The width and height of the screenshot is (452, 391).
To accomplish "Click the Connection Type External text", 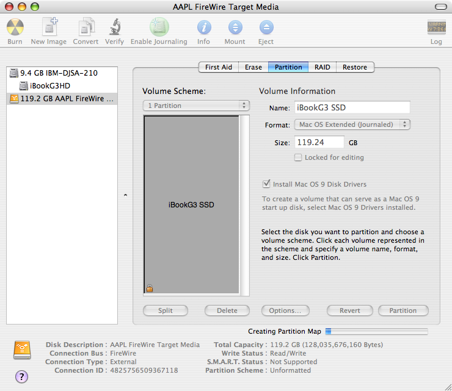I will pyautogui.click(x=123, y=362).
